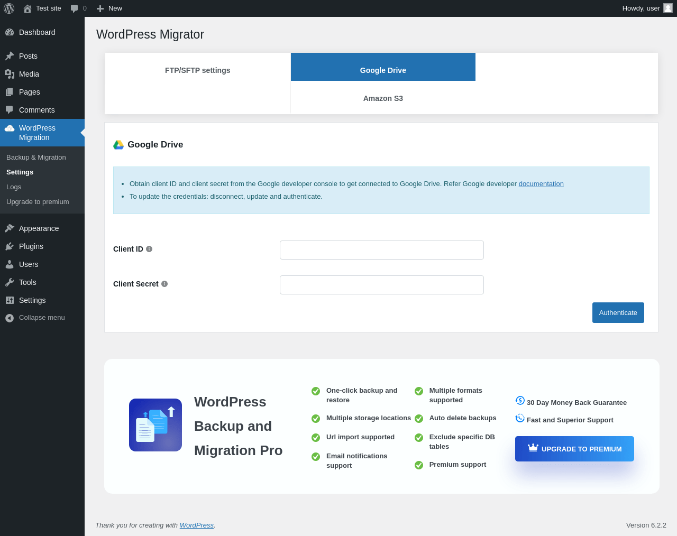The height and width of the screenshot is (536, 677).
Task: Switch to FTP/SFTP settings tab
Action: [197, 70]
